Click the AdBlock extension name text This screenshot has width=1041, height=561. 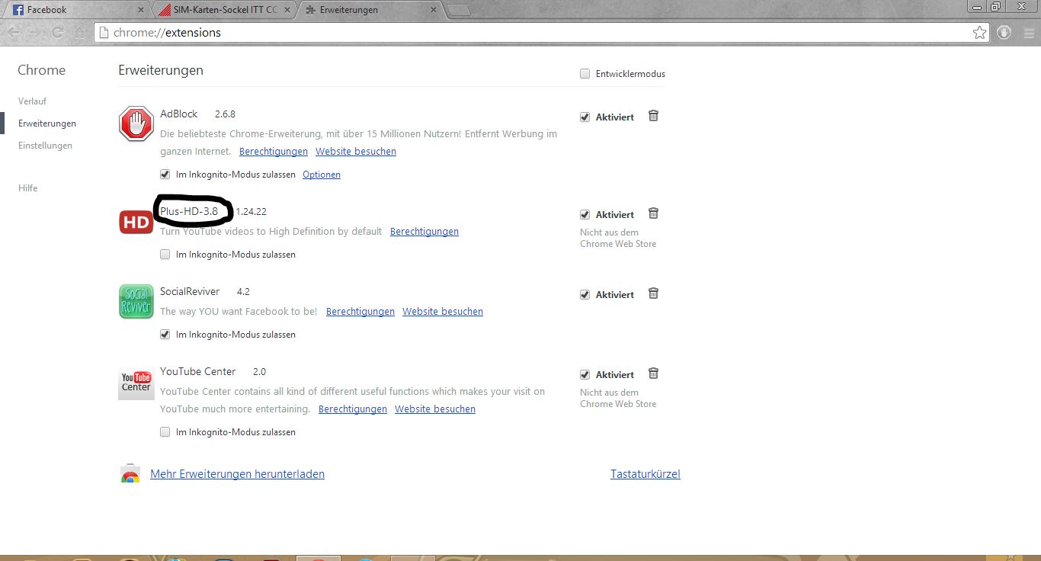[x=178, y=114]
